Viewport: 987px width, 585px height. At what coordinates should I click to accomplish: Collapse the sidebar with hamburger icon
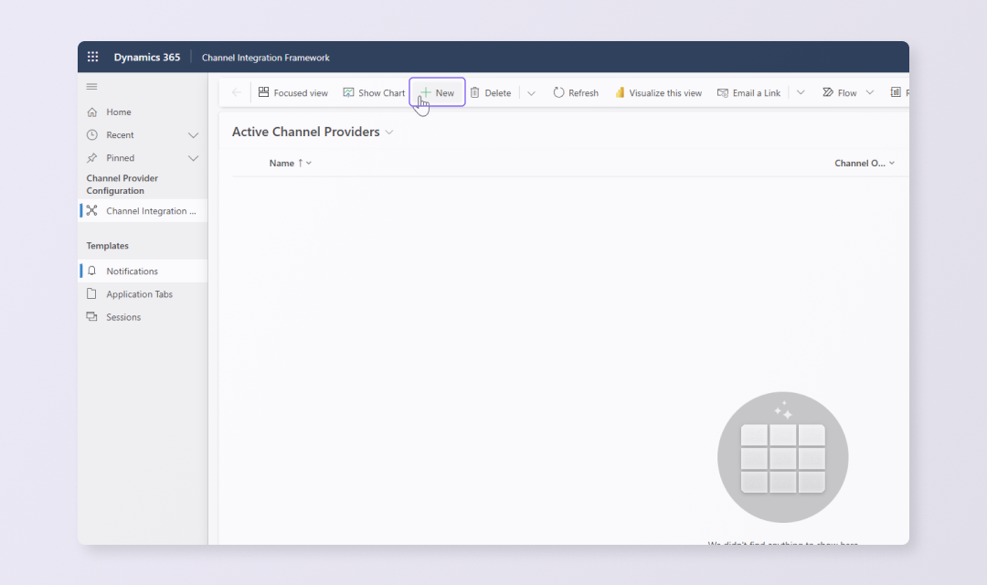coord(91,87)
